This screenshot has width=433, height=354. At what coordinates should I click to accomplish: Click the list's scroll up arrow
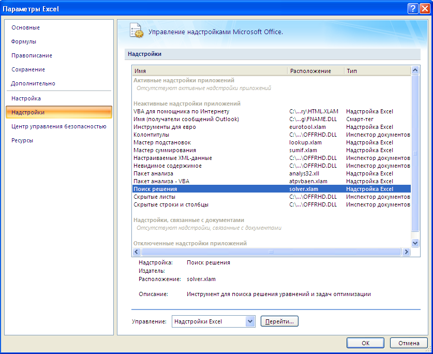pyautogui.click(x=415, y=70)
